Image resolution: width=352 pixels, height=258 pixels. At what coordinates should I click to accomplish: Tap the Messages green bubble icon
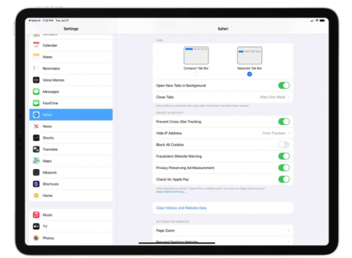[x=36, y=92]
